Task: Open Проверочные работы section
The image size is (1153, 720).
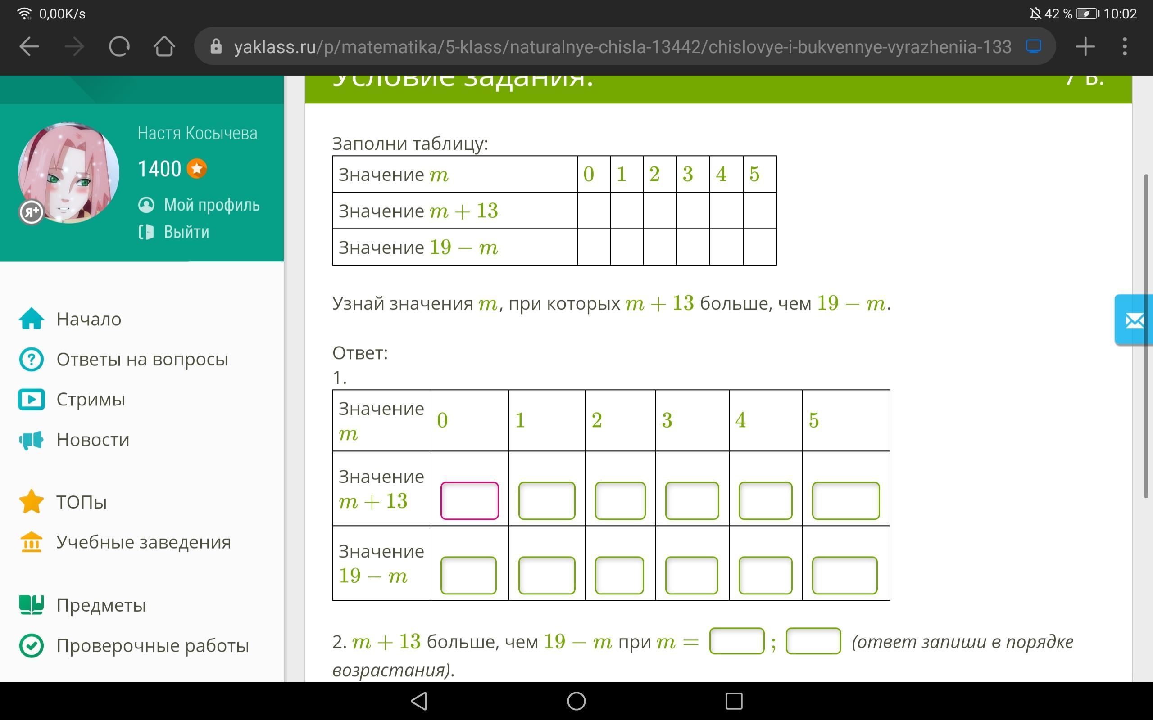Action: click(x=153, y=646)
